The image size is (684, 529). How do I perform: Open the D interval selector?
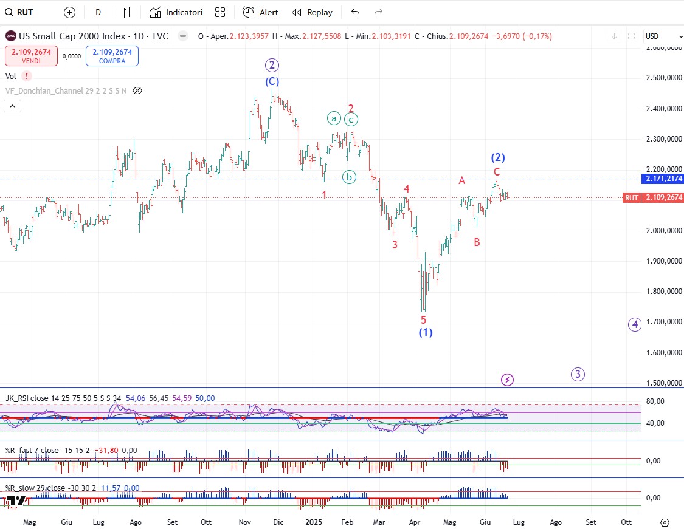(x=98, y=12)
